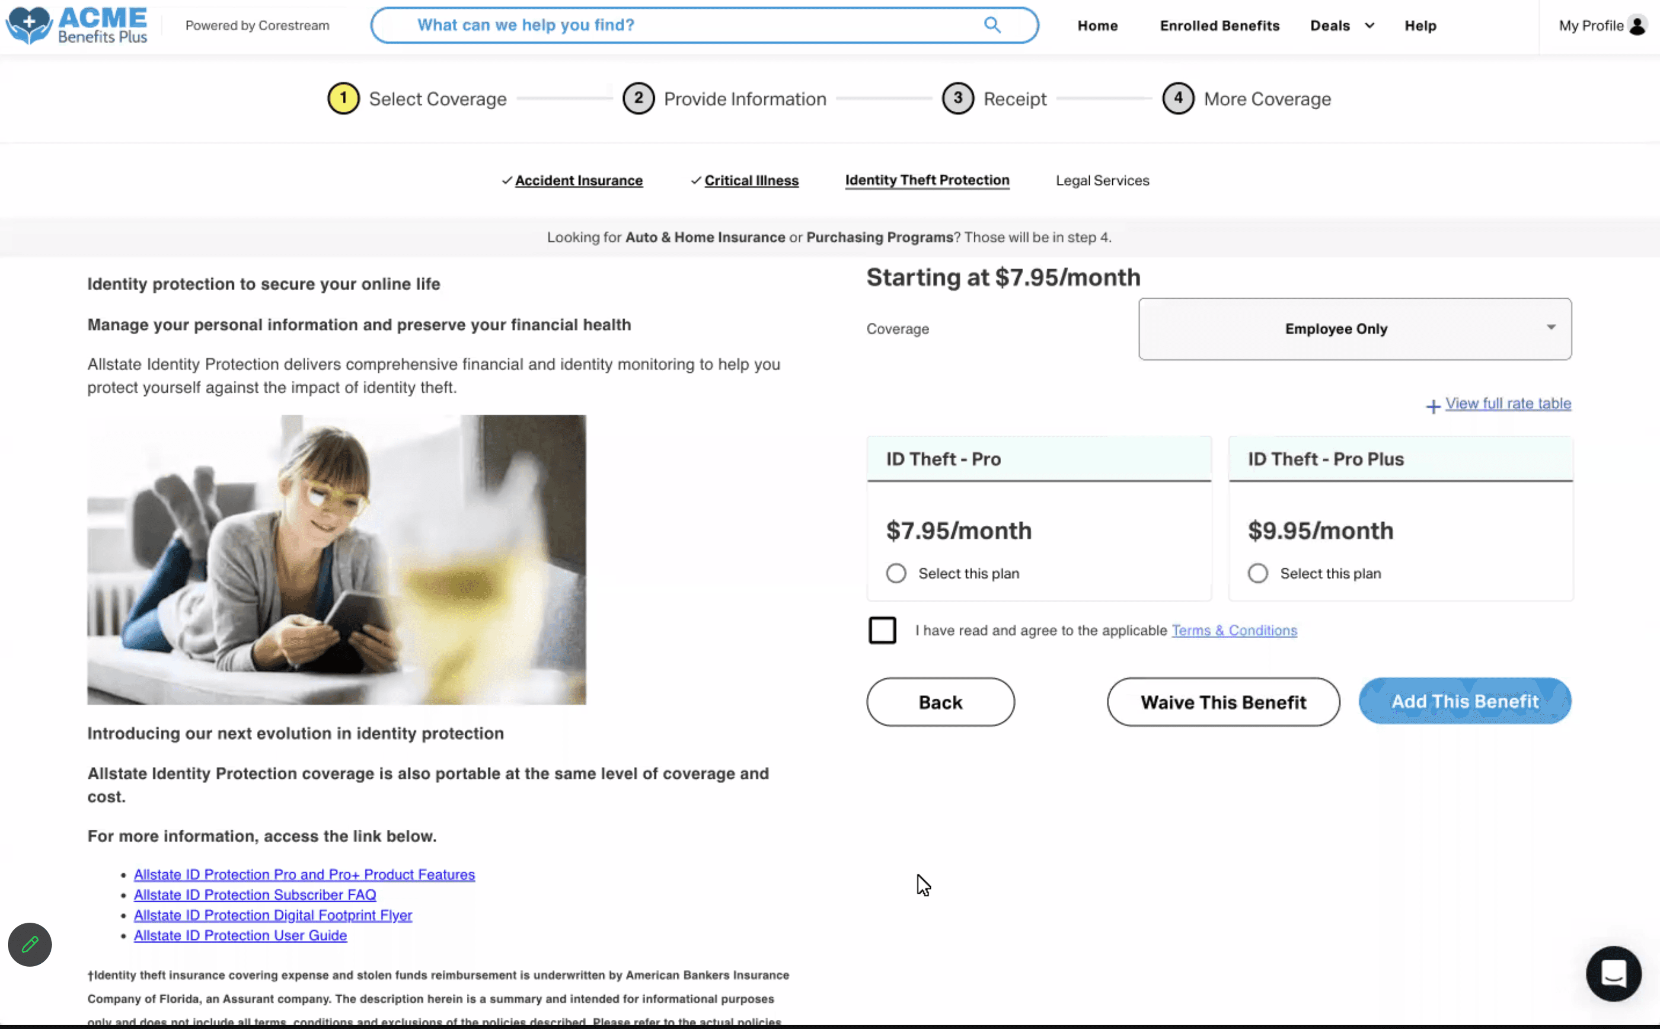This screenshot has height=1029, width=1660.
Task: Click Add This Benefit button
Action: coord(1465,701)
